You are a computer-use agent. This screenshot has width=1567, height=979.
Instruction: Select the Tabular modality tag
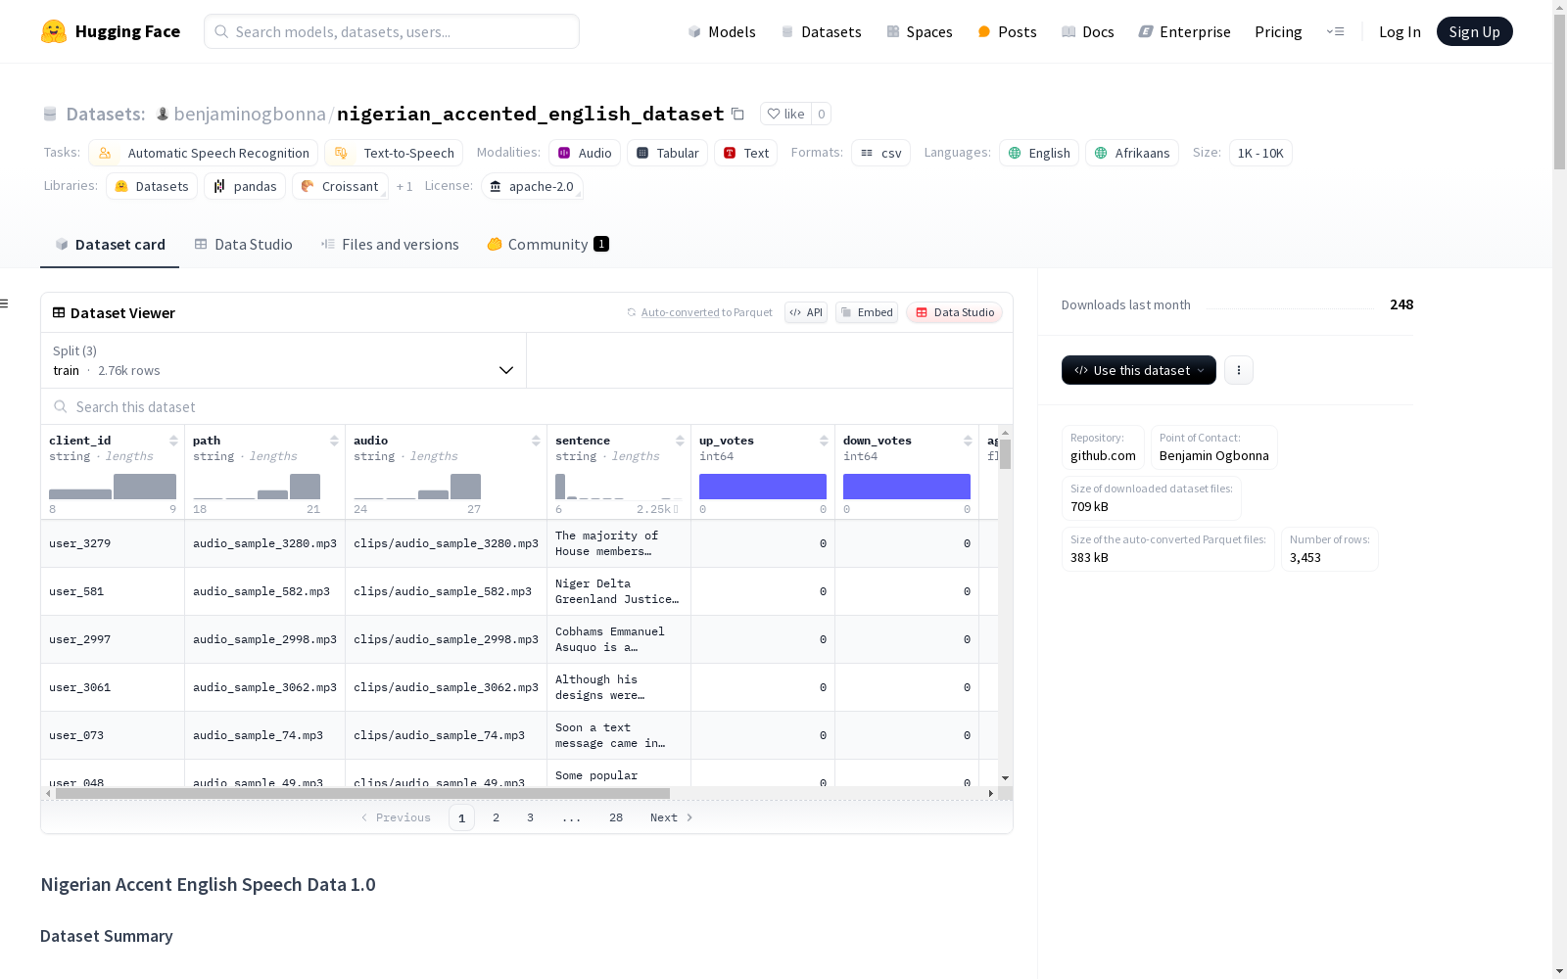pyautogui.click(x=667, y=153)
